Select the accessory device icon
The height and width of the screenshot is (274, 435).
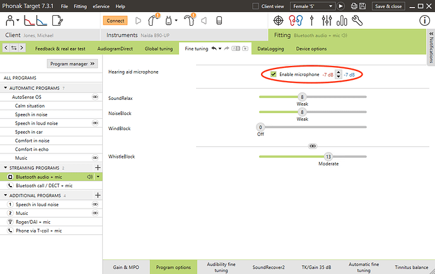[x=168, y=21]
